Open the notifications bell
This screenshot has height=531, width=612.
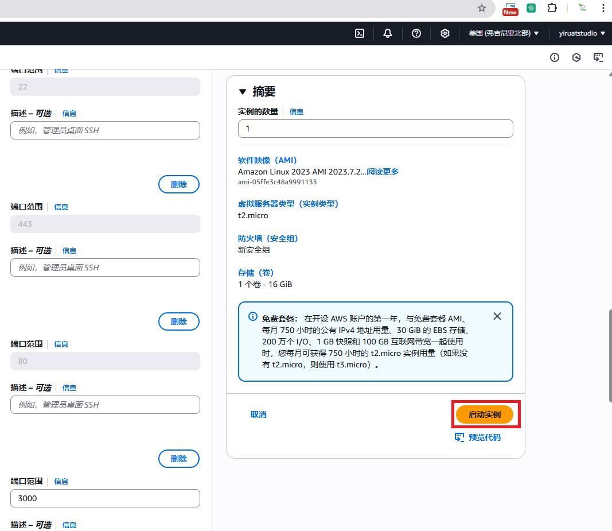(x=388, y=34)
